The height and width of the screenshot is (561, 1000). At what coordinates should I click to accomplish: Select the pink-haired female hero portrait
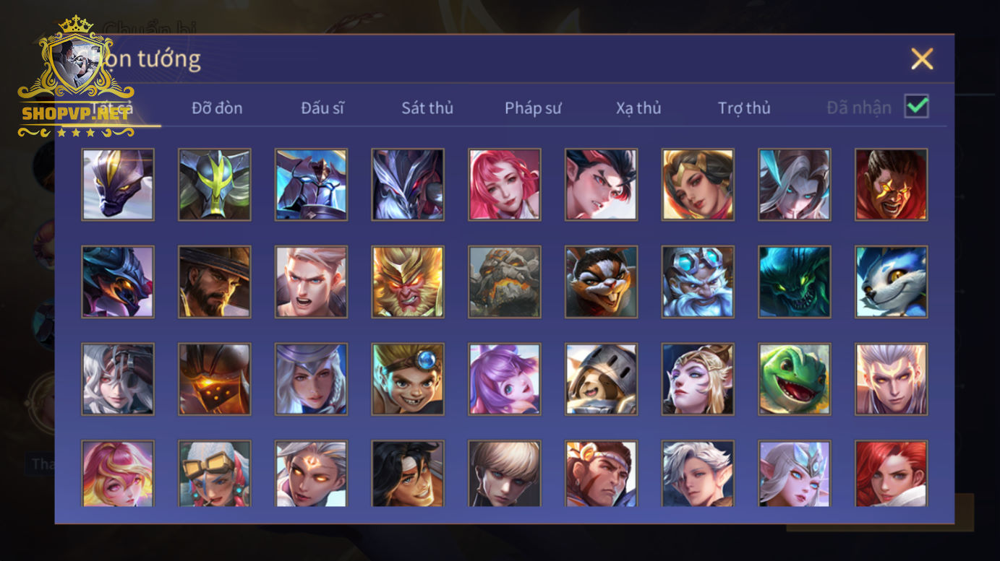click(x=505, y=185)
